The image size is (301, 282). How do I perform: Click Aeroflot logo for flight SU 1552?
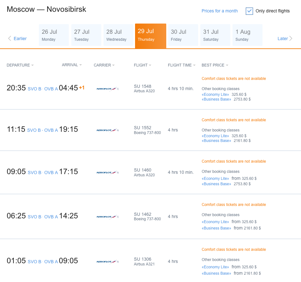(x=108, y=130)
